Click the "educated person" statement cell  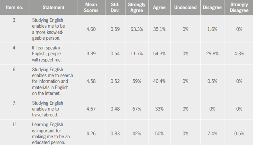click(x=51, y=133)
